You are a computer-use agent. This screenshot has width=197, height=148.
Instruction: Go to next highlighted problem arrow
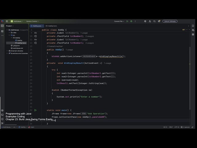click(x=189, y=30)
